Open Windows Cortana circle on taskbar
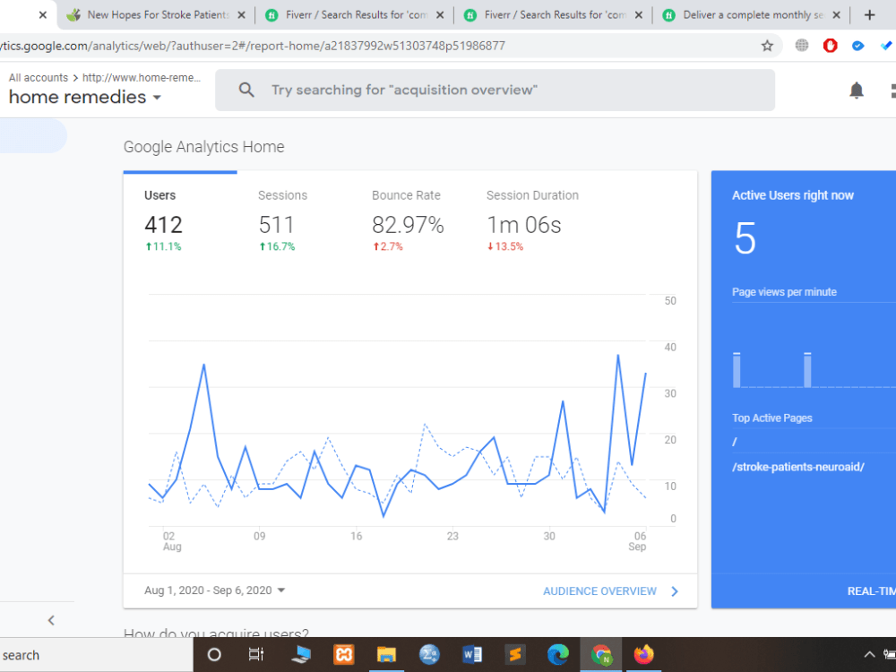Image resolution: width=896 pixels, height=672 pixels. 214,655
